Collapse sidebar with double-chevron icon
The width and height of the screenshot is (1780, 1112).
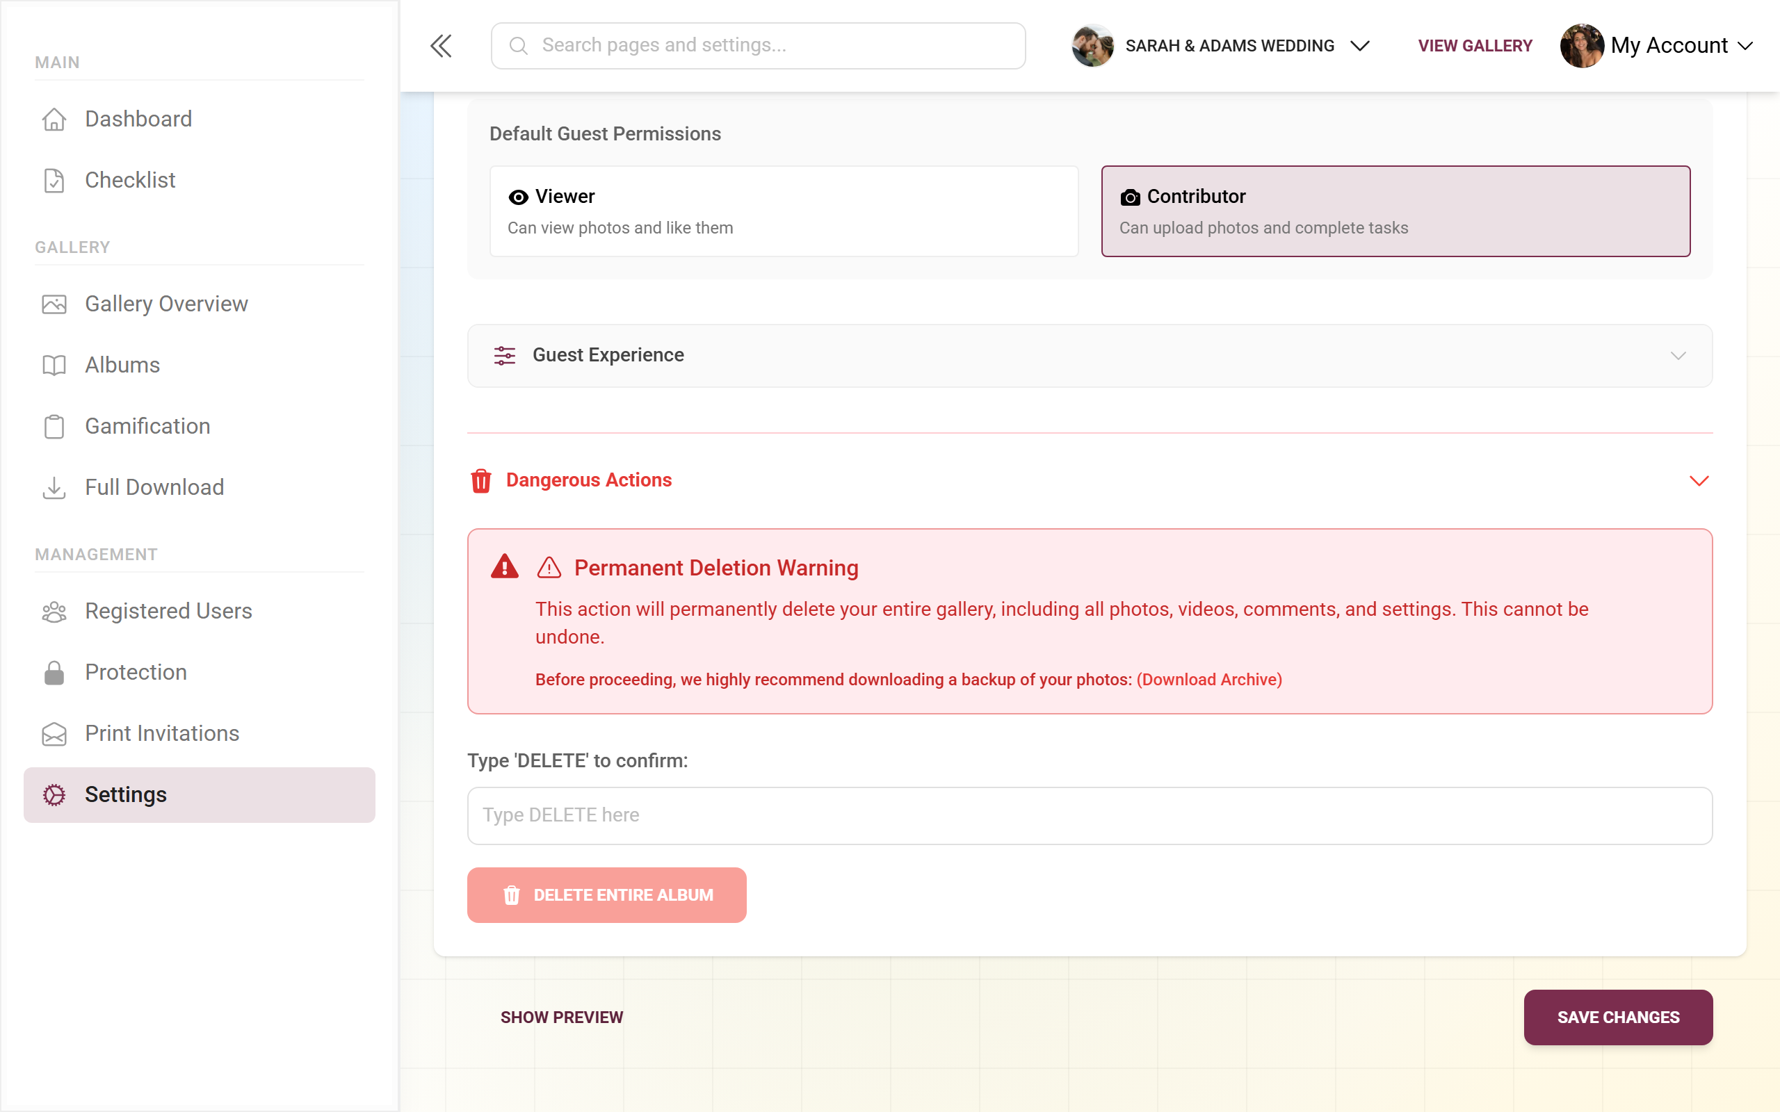pos(441,46)
